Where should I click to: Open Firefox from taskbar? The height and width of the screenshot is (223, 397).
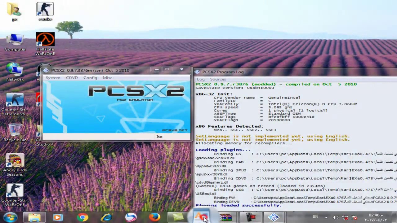click(154, 217)
